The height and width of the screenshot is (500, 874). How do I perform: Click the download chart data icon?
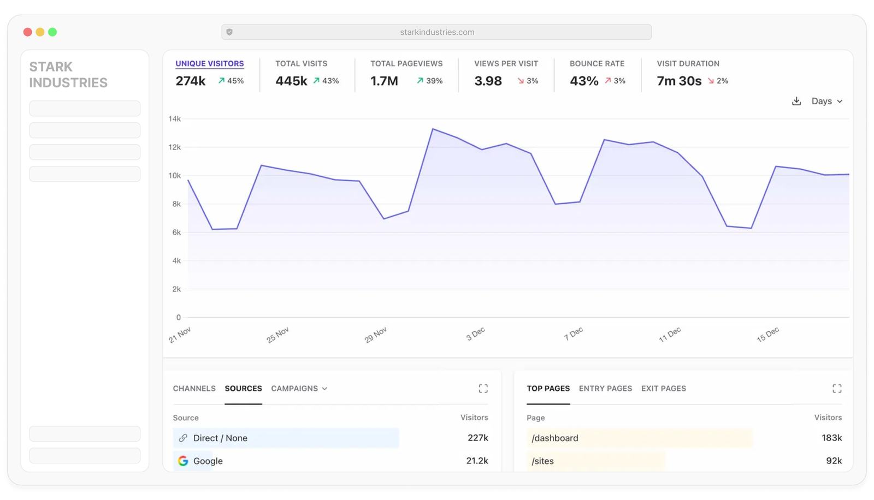(796, 101)
